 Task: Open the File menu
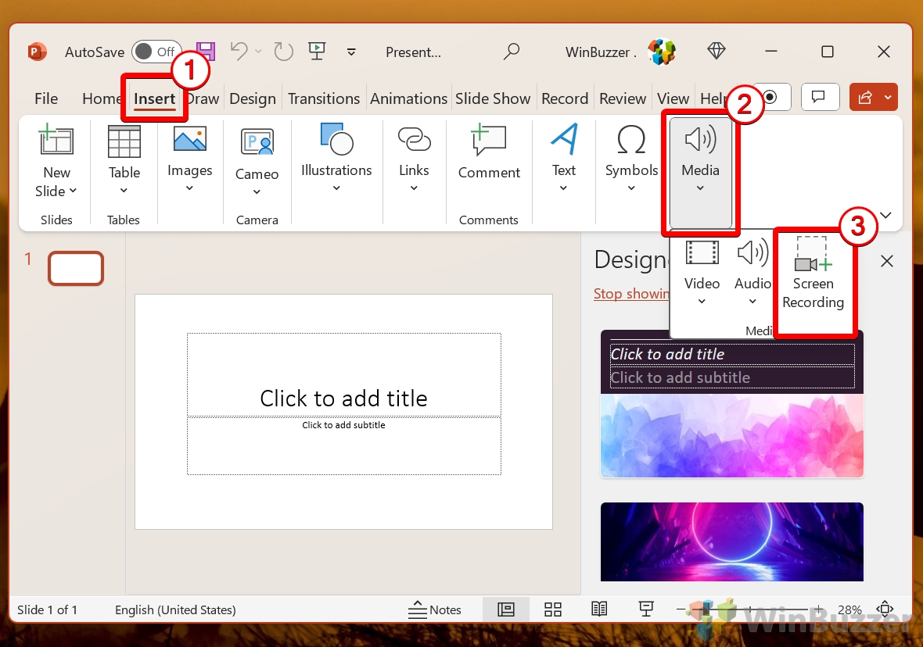tap(46, 98)
